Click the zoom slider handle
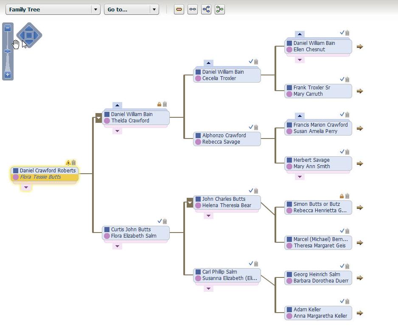The image size is (398, 327). 8,51
